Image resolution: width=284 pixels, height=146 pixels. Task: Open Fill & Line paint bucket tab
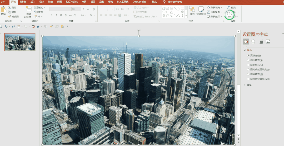point(246,42)
